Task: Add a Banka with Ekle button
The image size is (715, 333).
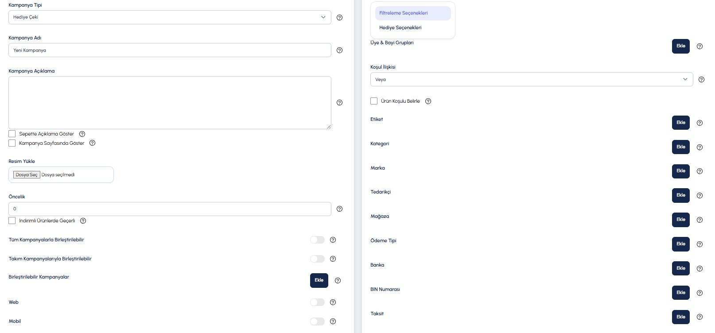Action: tap(681, 268)
